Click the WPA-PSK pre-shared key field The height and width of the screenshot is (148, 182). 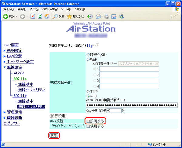tap(132, 105)
